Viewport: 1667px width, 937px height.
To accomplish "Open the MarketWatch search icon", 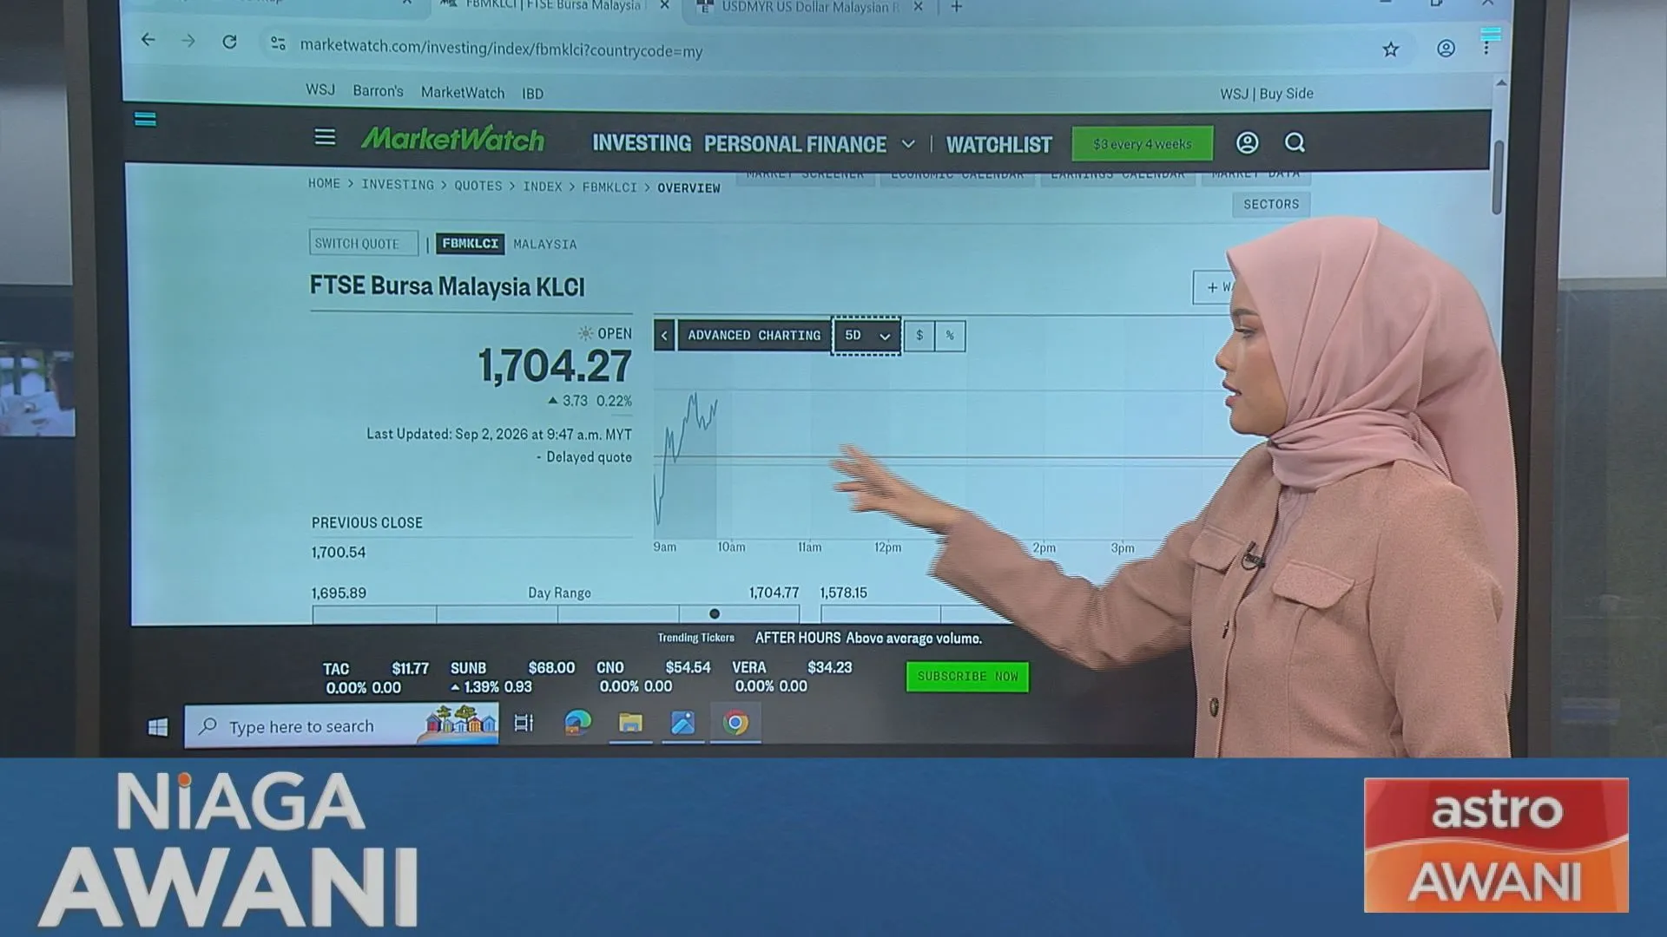I will point(1295,142).
